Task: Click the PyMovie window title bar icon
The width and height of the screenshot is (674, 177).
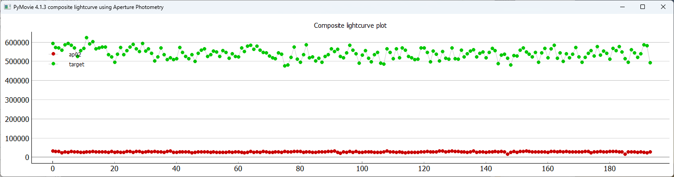Action: [7, 7]
